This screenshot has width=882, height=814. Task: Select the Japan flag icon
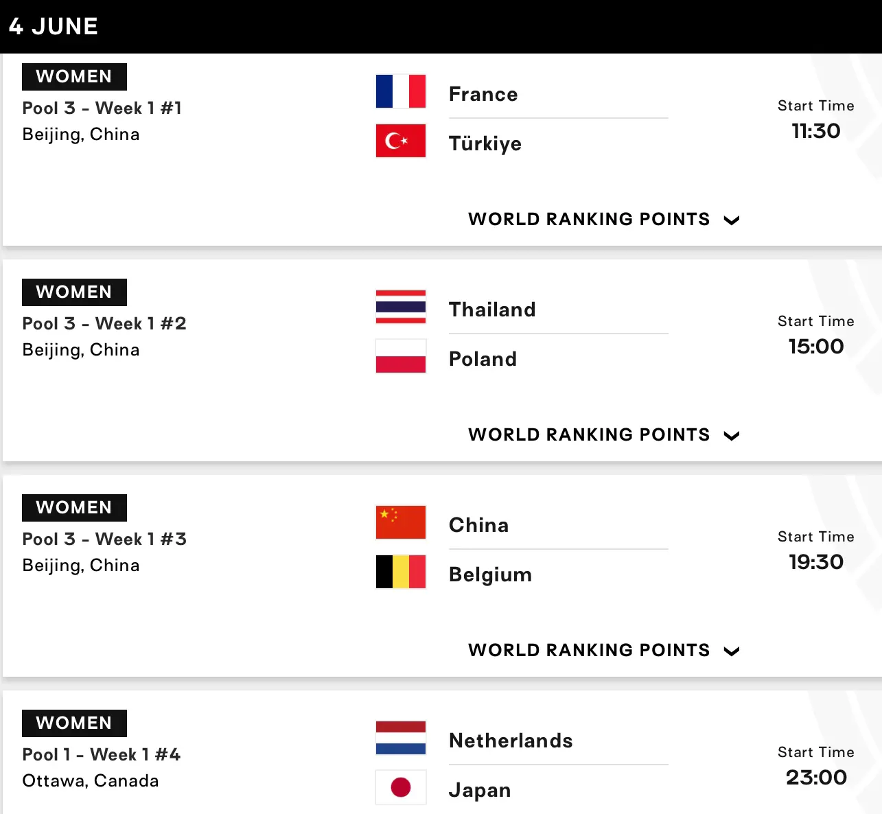click(401, 787)
